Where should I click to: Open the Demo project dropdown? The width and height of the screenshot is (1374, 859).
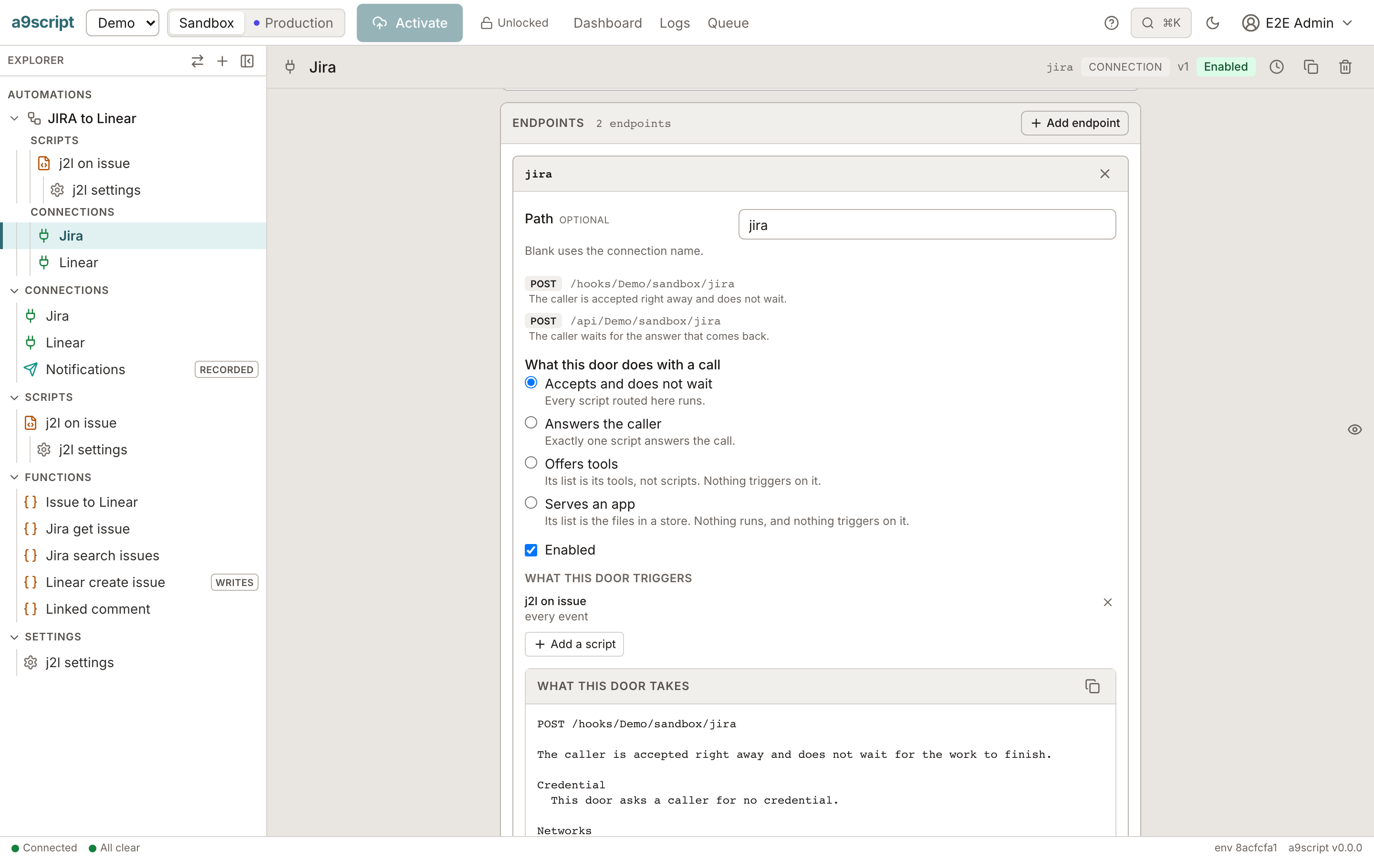click(x=123, y=23)
